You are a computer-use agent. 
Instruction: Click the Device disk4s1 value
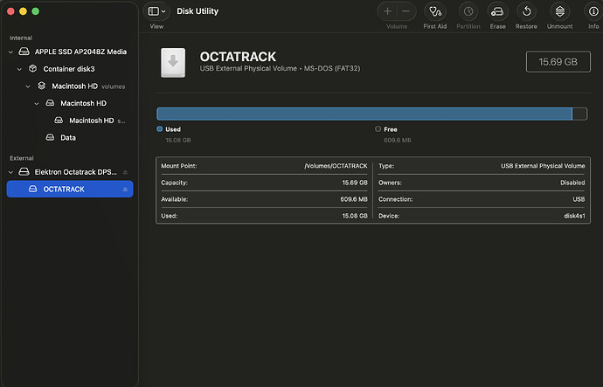[x=574, y=216]
